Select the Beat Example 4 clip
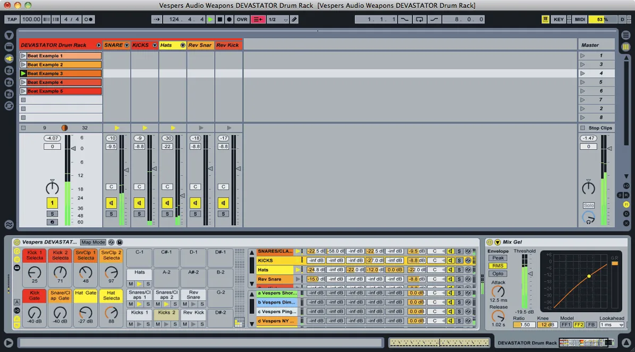635x352 pixels. coord(64,82)
